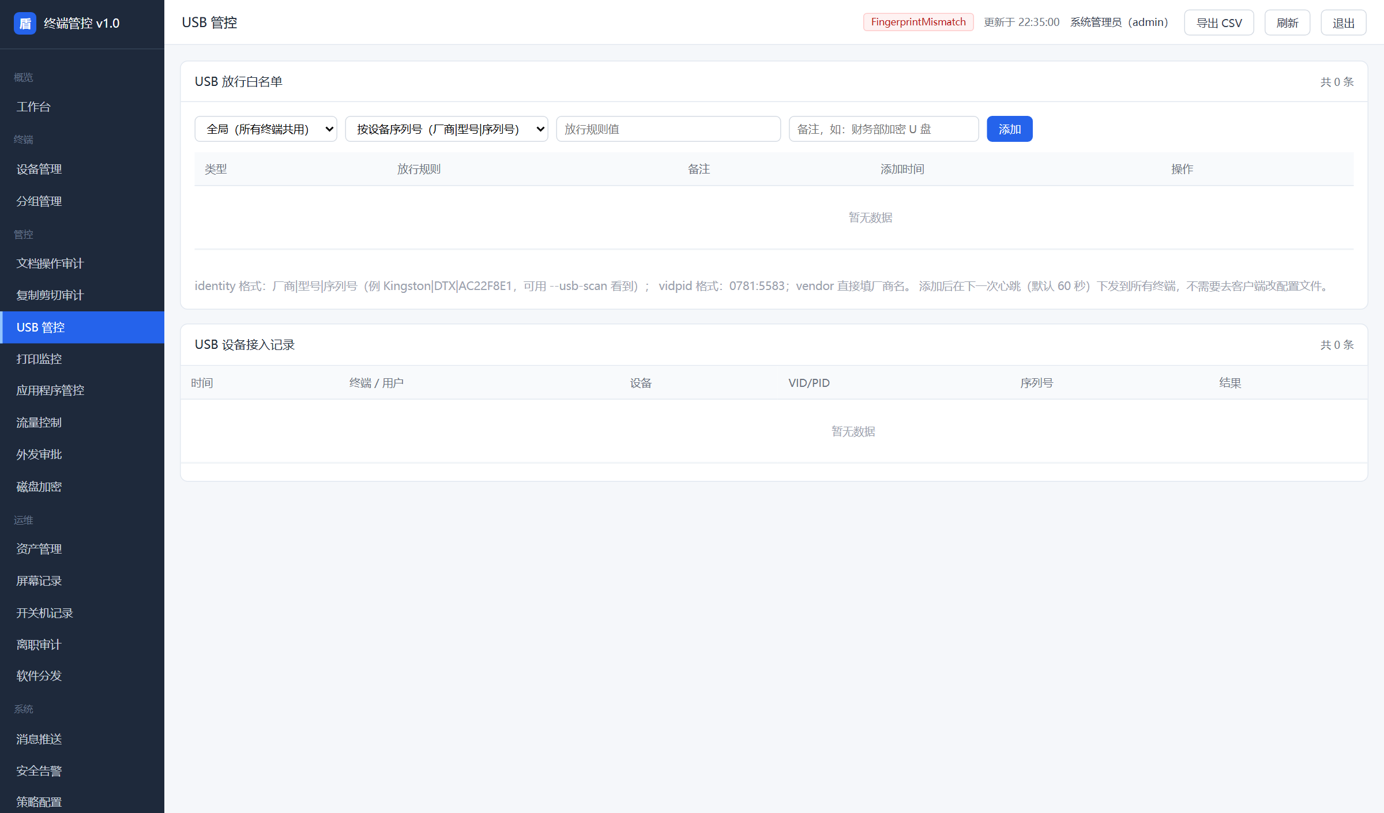This screenshot has height=813, width=1384.
Task: Open 应用程序管控 in the sidebar
Action: tap(82, 390)
